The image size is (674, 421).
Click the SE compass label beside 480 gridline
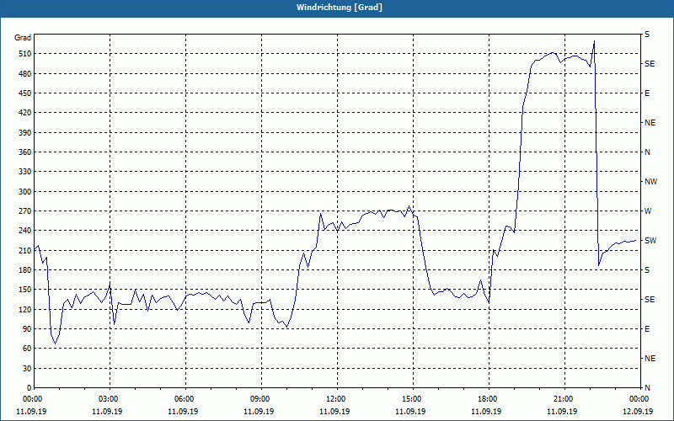(650, 64)
